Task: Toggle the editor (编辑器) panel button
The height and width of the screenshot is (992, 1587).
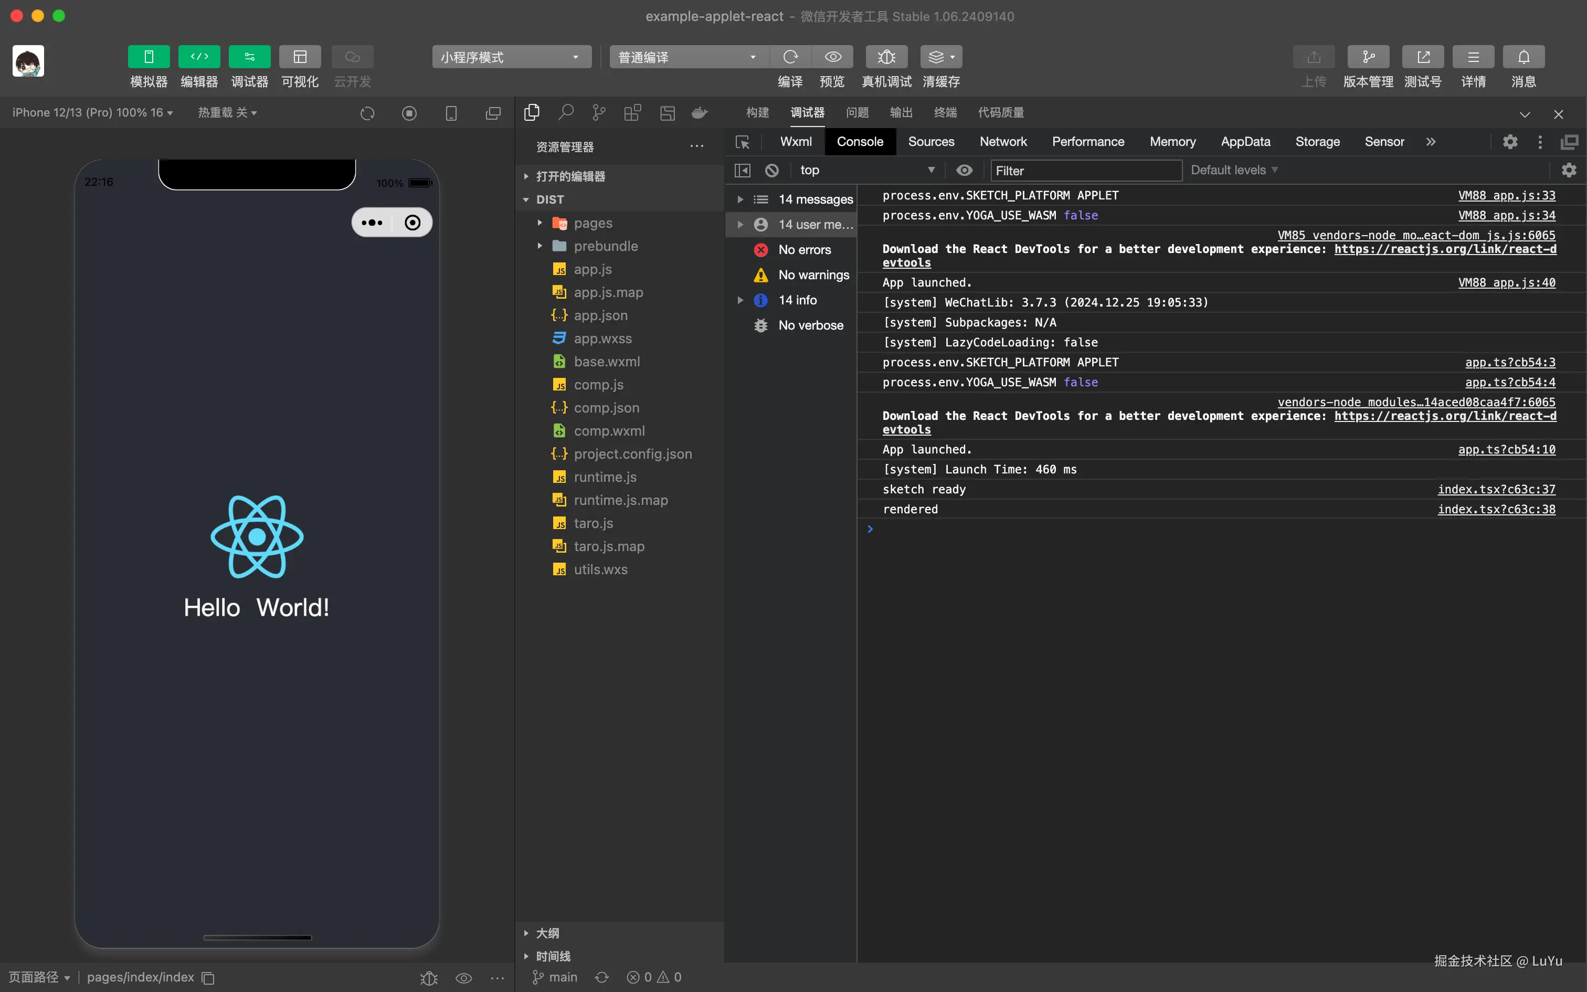Action: pos(199,57)
